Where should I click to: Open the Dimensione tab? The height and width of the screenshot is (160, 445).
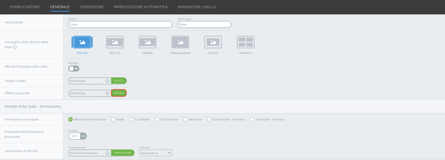[92, 7]
